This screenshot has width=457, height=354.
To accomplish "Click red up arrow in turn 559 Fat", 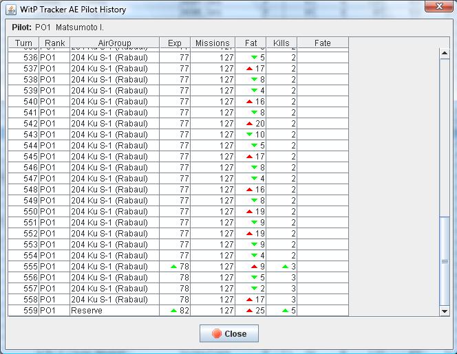I will coord(249,310).
